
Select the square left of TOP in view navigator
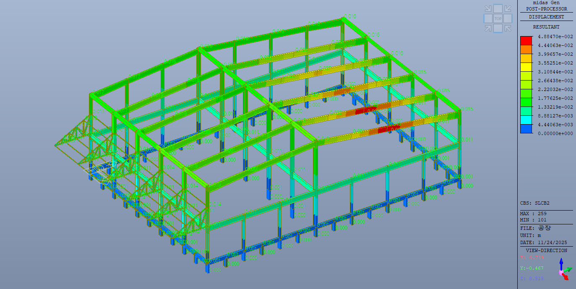(488, 18)
